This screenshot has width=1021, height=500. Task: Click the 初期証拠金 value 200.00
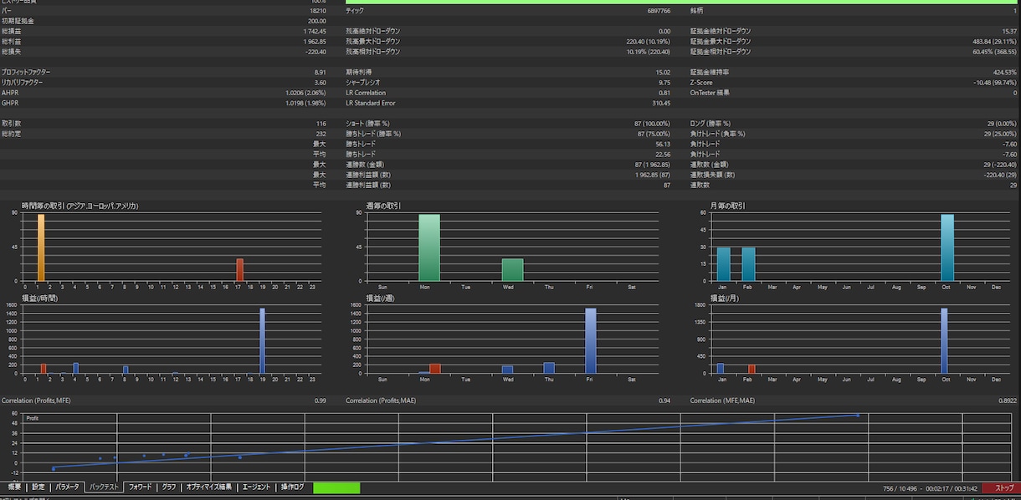tap(317, 21)
